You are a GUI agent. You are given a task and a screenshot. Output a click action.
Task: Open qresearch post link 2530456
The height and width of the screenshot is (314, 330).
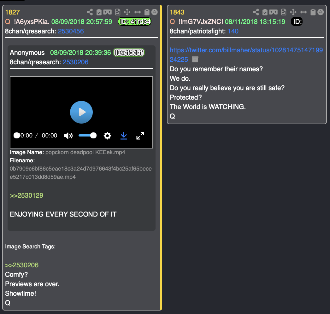pyautogui.click(x=71, y=31)
